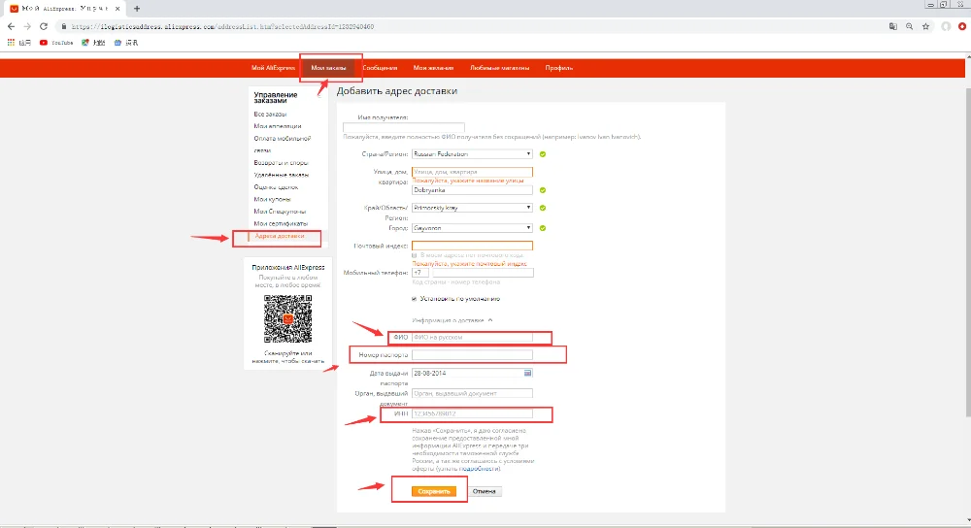Collapse the 'Информация о доставке' section

click(489, 320)
